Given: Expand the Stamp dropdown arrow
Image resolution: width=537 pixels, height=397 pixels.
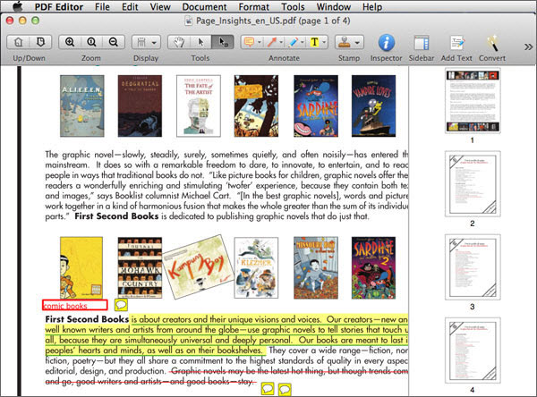Looking at the screenshot, I should click(x=357, y=43).
